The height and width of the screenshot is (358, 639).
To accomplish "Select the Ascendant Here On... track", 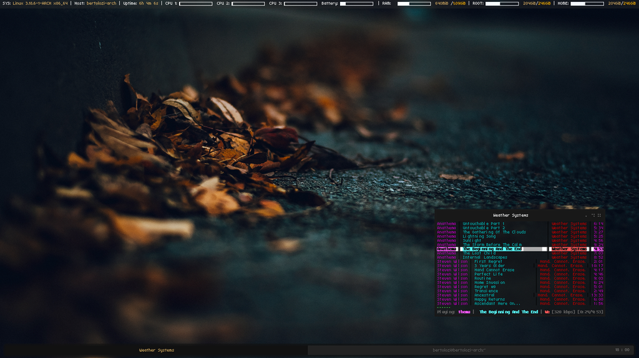I will [x=497, y=303].
